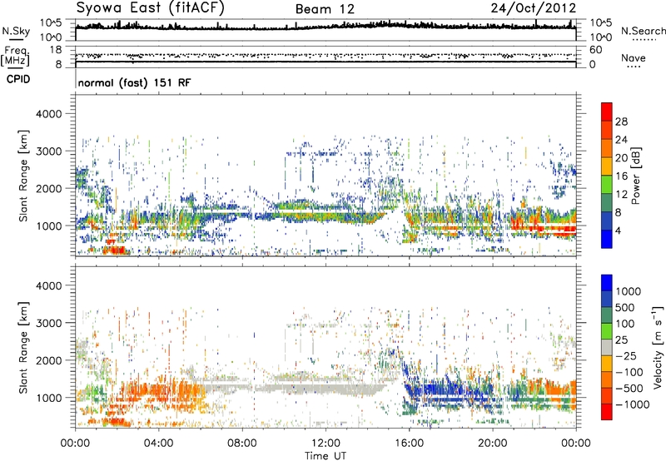
Task: Click the '60' Nave axis value
Action: pos(596,50)
